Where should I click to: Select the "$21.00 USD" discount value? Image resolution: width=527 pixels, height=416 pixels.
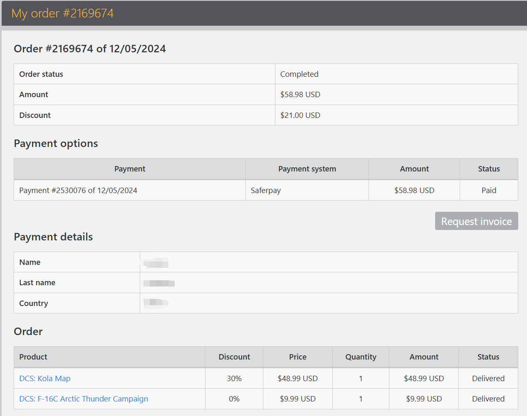click(300, 115)
